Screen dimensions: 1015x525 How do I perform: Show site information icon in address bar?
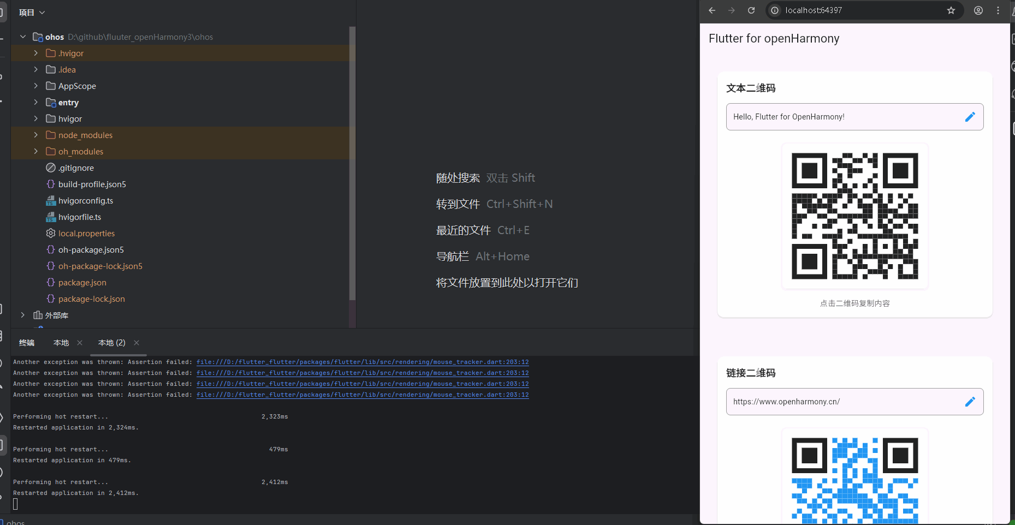(775, 10)
